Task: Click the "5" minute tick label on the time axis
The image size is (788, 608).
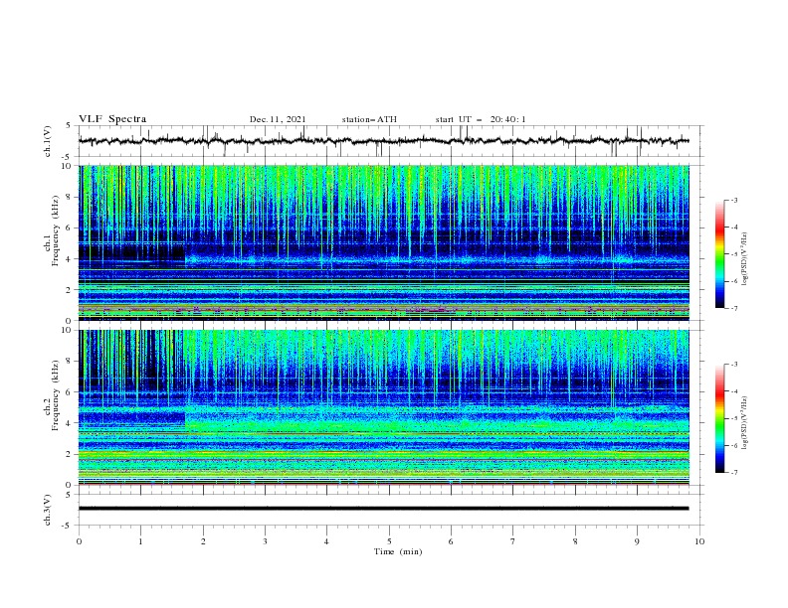Action: pyautogui.click(x=389, y=541)
